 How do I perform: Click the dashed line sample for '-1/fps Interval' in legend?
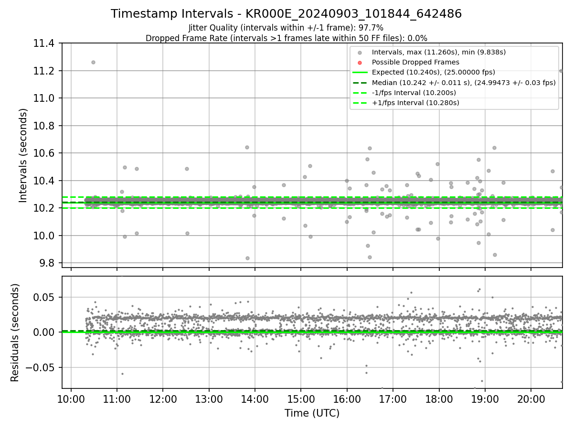pos(360,93)
